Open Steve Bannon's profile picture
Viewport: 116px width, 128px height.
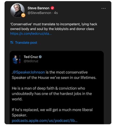(x=17, y=10)
